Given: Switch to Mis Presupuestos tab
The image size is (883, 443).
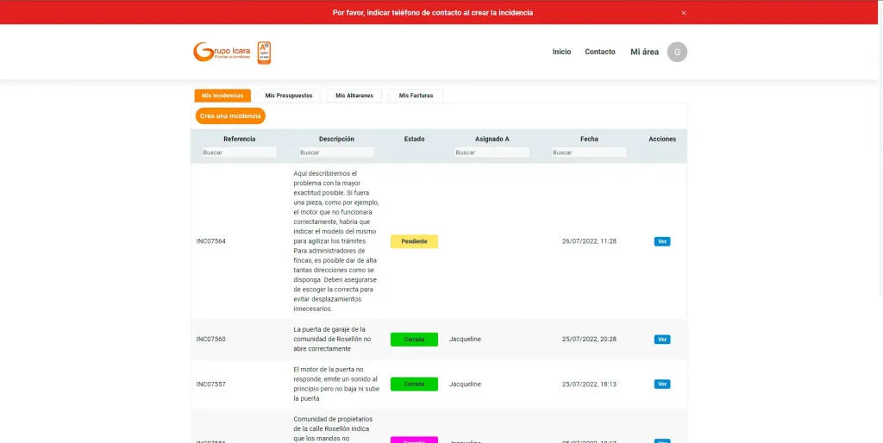Looking at the screenshot, I should 289,96.
